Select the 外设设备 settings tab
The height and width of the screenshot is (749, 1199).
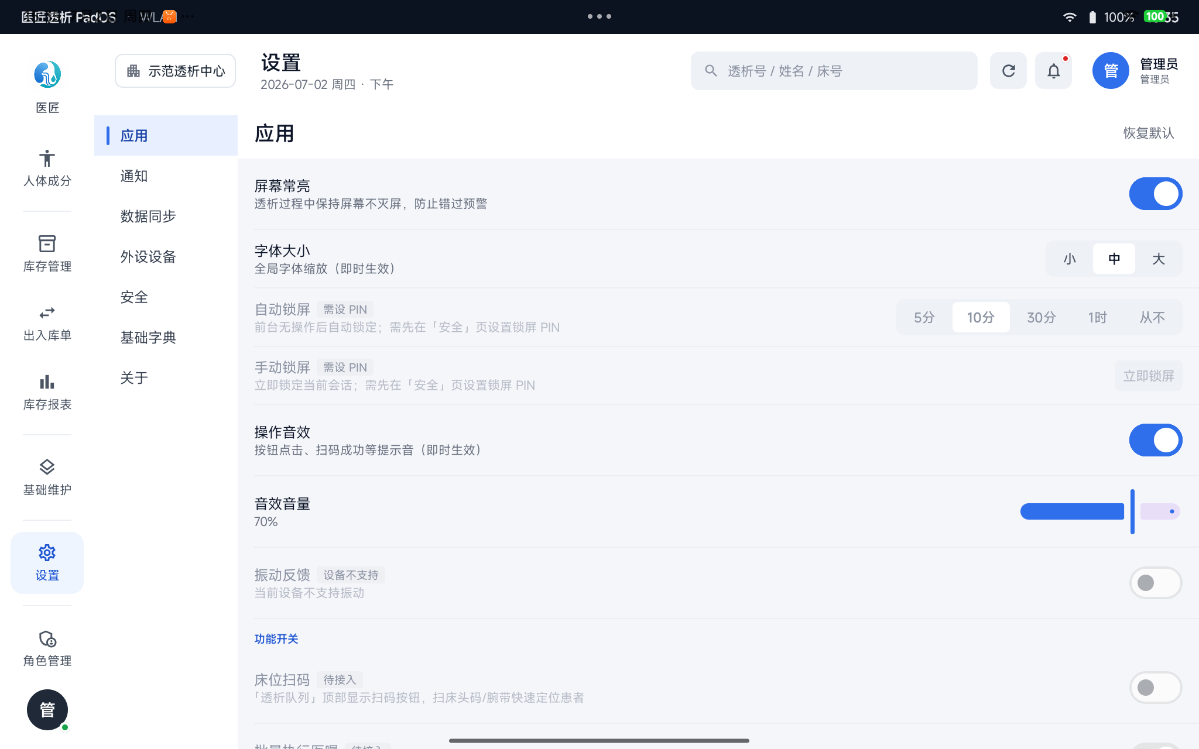[166, 257]
